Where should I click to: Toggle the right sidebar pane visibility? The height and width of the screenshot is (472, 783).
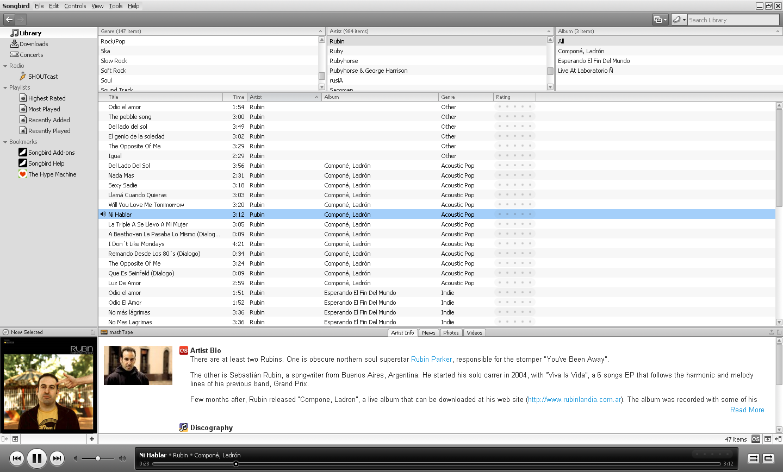tap(778, 439)
